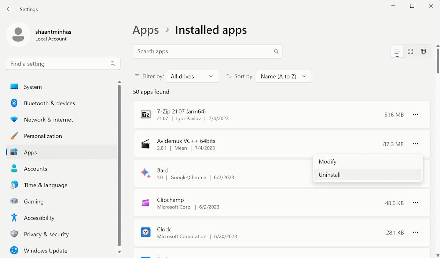
Task: Open more options for Clipchamp
Action: tap(415, 203)
